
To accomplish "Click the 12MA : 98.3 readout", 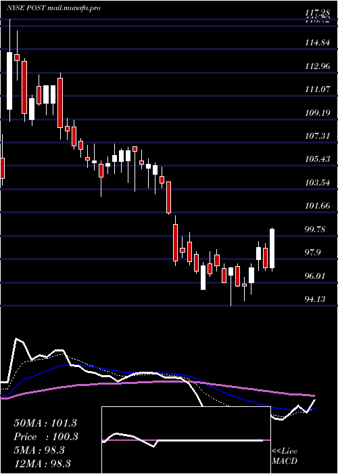I will coord(42,463).
